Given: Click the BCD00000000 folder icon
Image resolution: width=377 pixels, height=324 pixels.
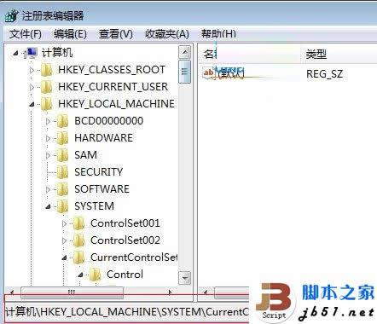Looking at the screenshot, I should click(x=62, y=121).
